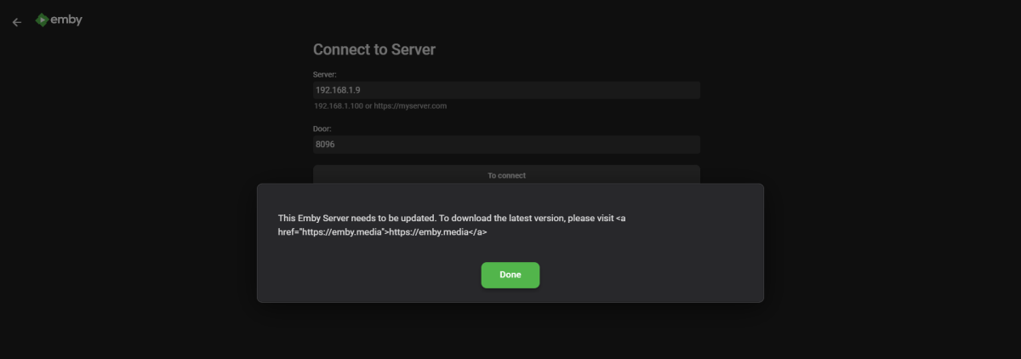
Task: Click "please visit" in the update message
Action: 590,219
